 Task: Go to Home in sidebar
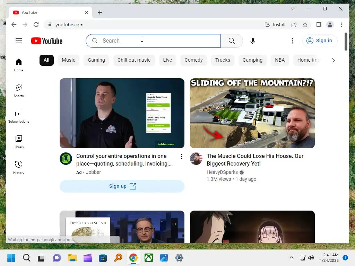19,65
